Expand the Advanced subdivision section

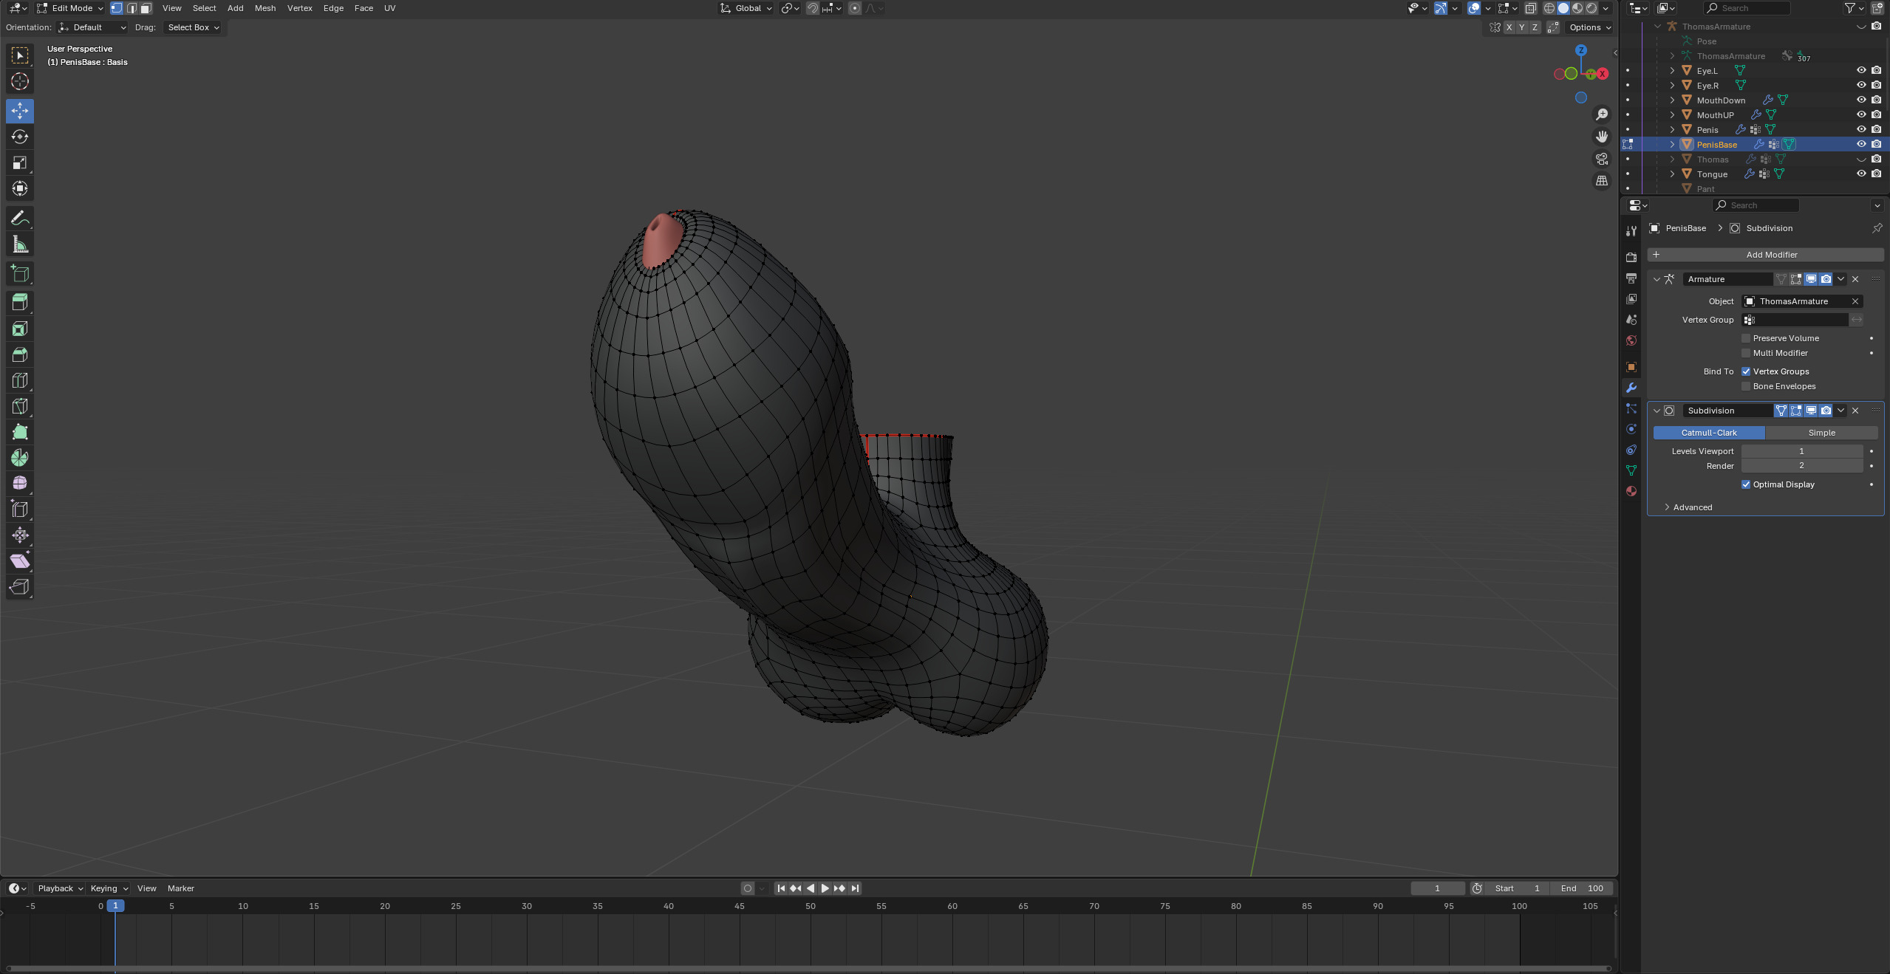[x=1692, y=507]
